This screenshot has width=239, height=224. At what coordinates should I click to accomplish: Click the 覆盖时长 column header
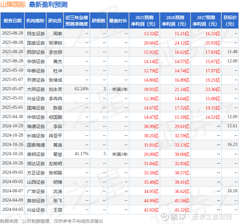(x=118, y=21)
